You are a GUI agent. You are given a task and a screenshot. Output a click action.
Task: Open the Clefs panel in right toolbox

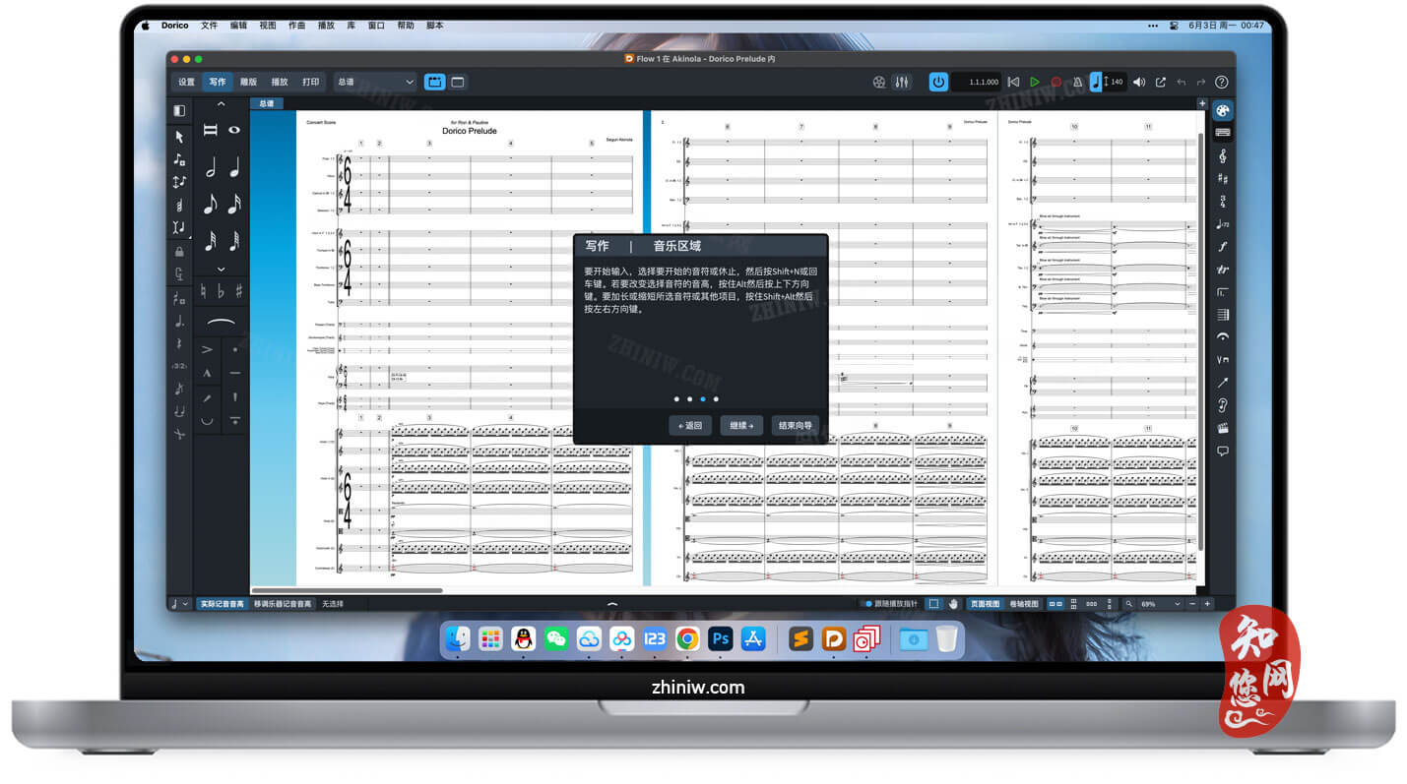click(x=1223, y=156)
